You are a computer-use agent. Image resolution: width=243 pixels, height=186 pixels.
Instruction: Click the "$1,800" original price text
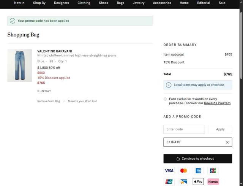click(x=43, y=68)
